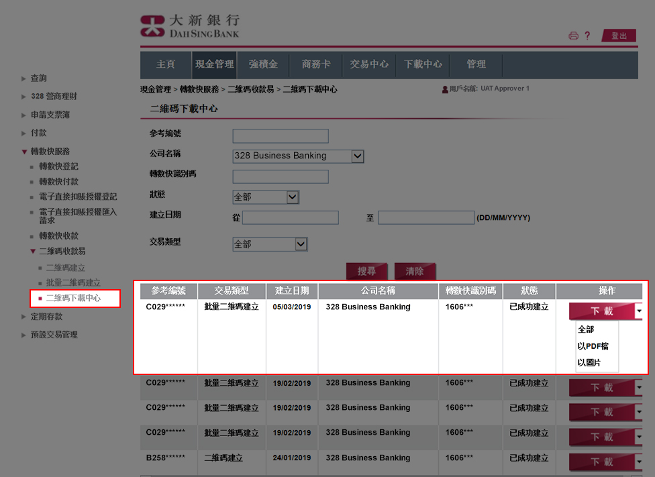
Task: Switch to the 管理 tab
Action: pos(474,64)
